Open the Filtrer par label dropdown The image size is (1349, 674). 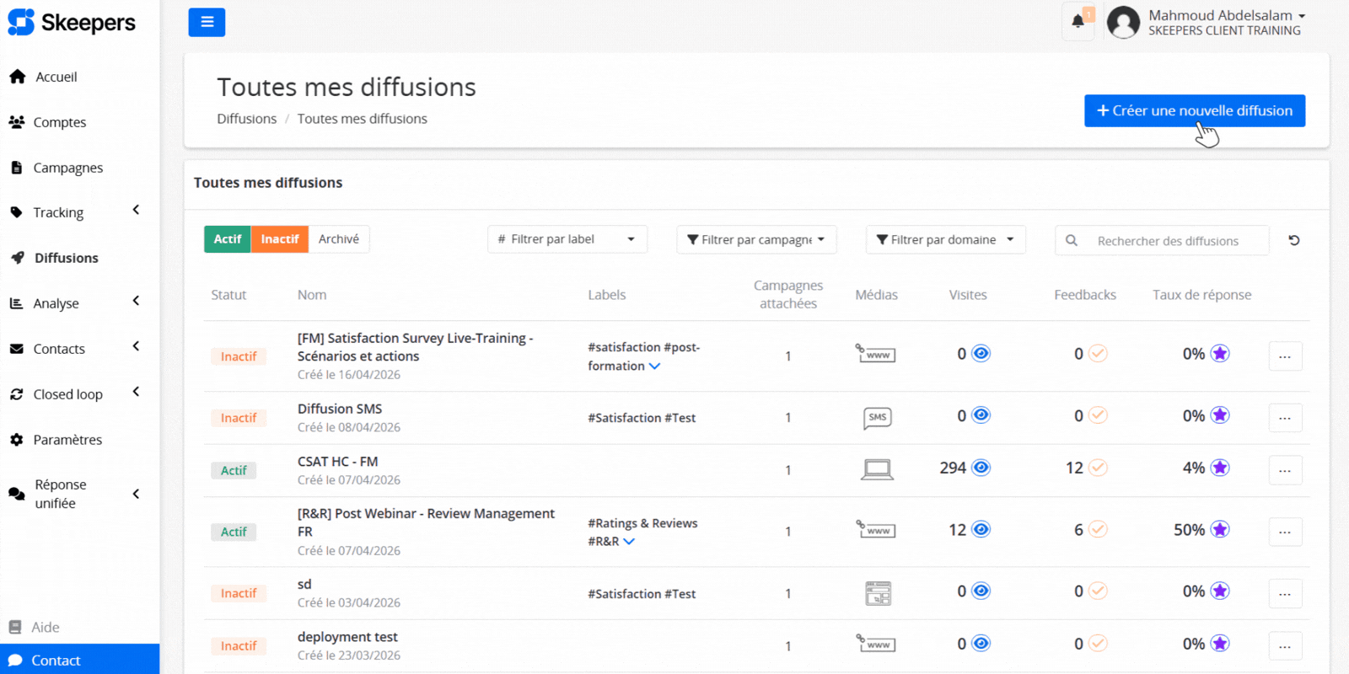tap(567, 239)
